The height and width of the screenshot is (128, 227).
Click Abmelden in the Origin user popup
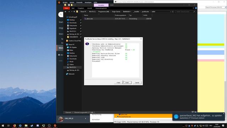coord(96,119)
